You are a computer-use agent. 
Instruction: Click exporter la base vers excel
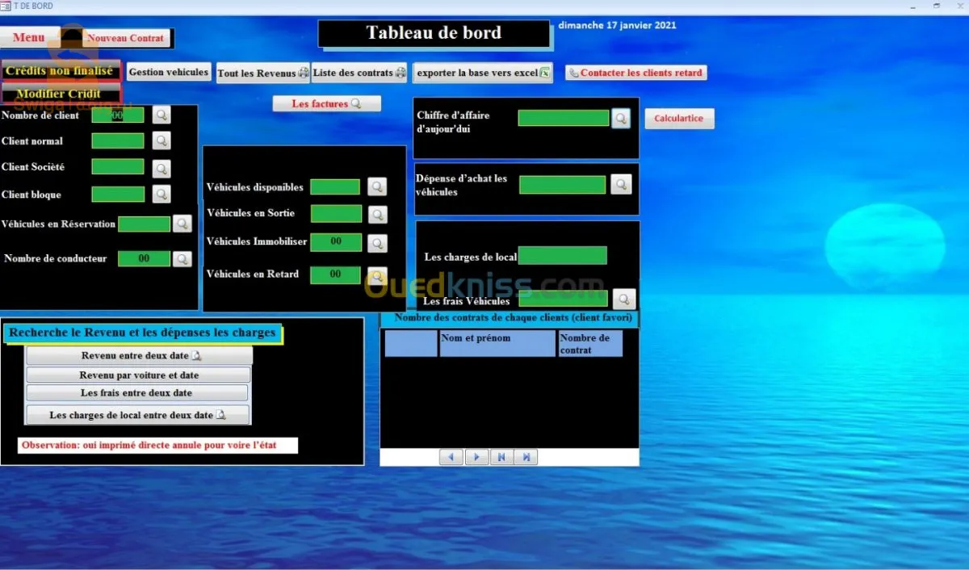click(483, 73)
